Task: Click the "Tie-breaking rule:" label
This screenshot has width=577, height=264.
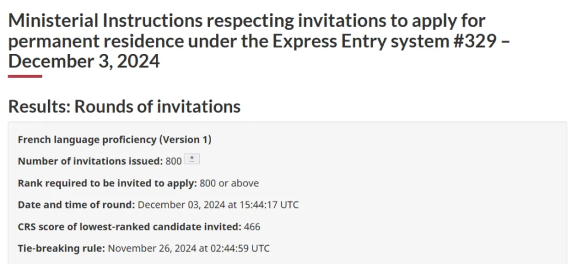Action: tap(62, 248)
